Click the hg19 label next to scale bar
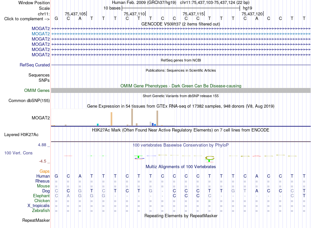Viewport: 311px width, 228px height. coord(247,8)
